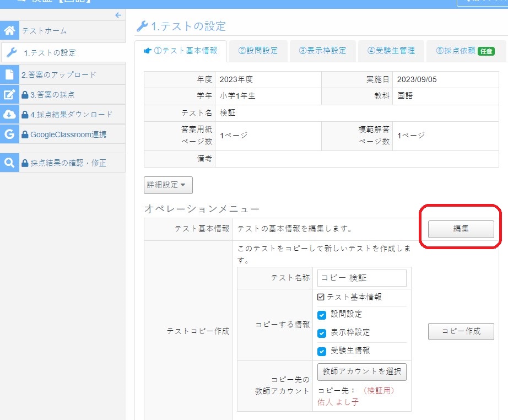Screen dimensions: 508x420
Task: Open 教師アカウントを選択 selector
Action: [x=361, y=372]
